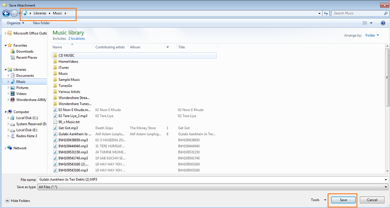The image size is (390, 208).
Task: Click the Save button
Action: pyautogui.click(x=343, y=200)
